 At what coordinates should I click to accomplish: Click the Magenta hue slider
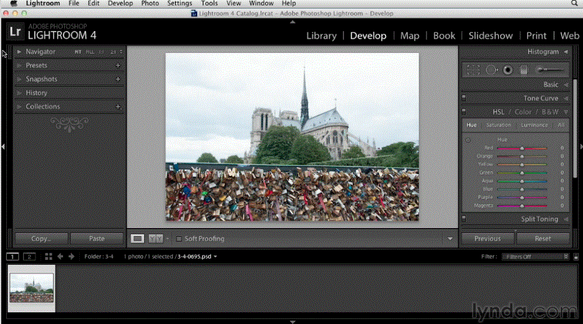[x=522, y=206]
